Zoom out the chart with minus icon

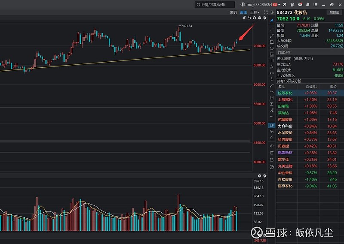(260, 18)
